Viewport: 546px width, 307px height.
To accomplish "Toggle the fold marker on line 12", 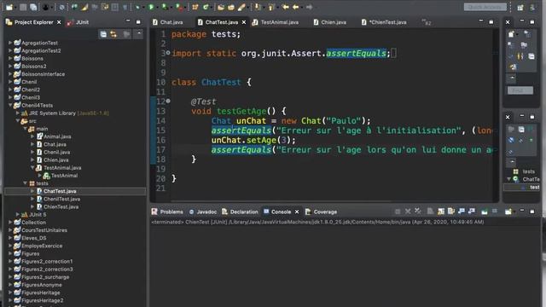I will click(x=168, y=101).
